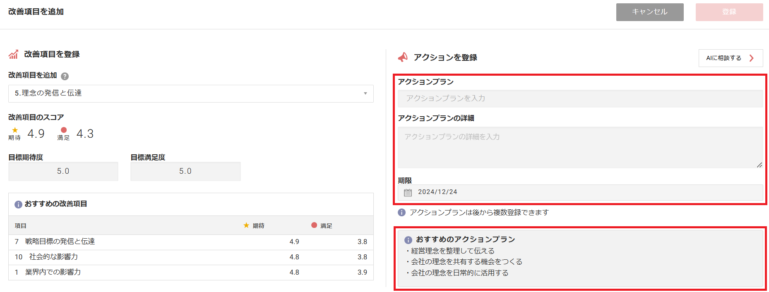Click the info icon beside おすすめのアクションプラン
Image resolution: width=769 pixels, height=292 pixels.
tap(408, 240)
